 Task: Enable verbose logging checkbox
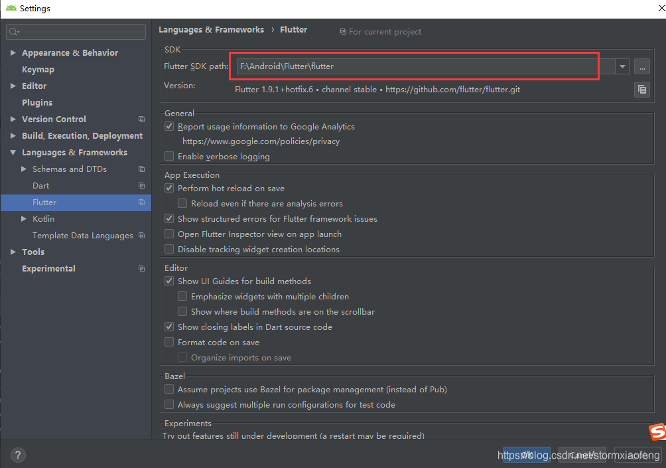[x=169, y=156]
